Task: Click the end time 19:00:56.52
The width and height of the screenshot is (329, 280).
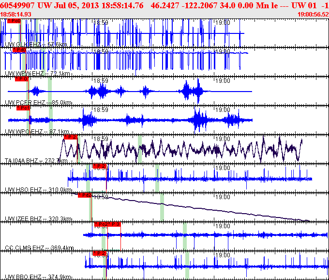Action: [x=313, y=15]
